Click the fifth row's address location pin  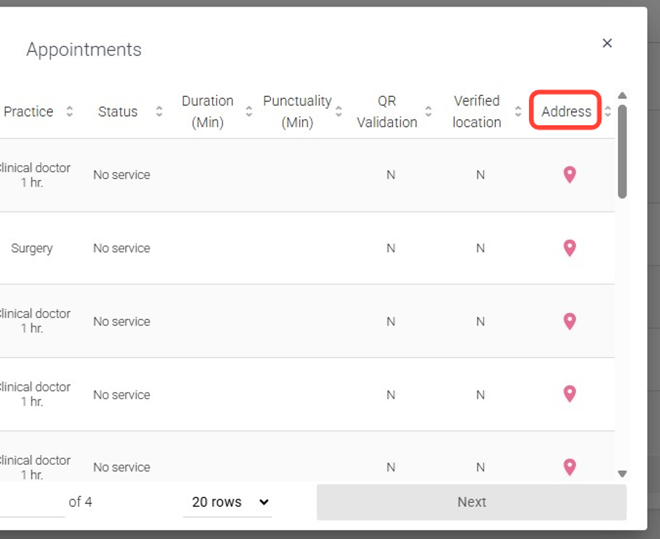coord(569,467)
